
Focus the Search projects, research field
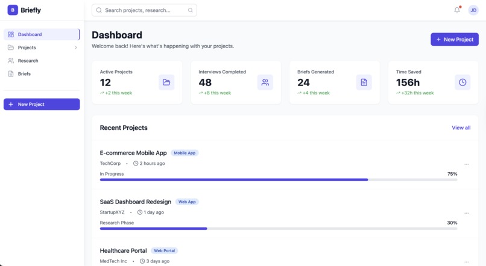coord(144,10)
